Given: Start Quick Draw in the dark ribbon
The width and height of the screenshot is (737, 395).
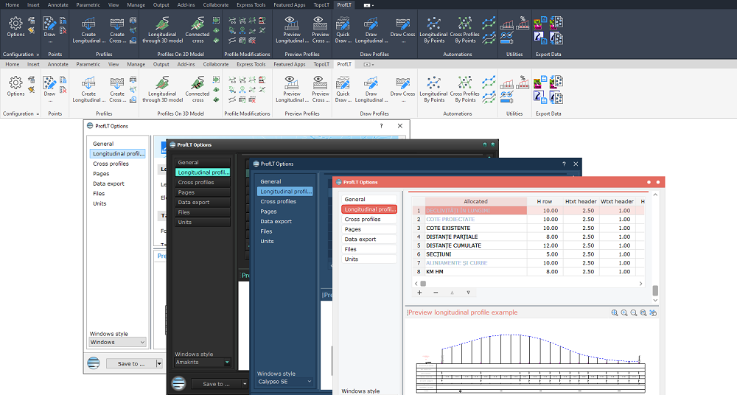Looking at the screenshot, I should [x=343, y=30].
